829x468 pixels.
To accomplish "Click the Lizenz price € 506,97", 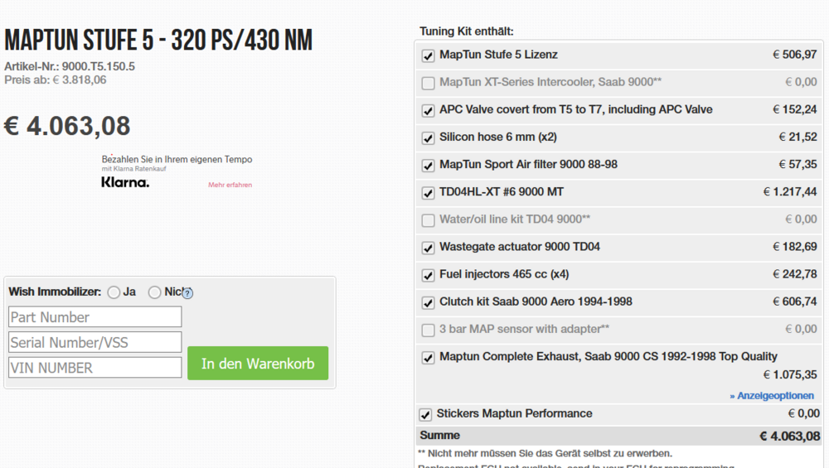I will pyautogui.click(x=795, y=55).
